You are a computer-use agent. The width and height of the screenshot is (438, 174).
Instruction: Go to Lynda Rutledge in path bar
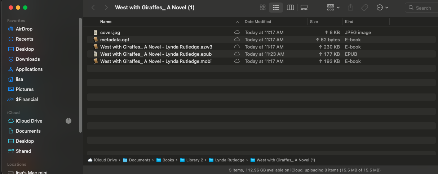click(x=230, y=160)
